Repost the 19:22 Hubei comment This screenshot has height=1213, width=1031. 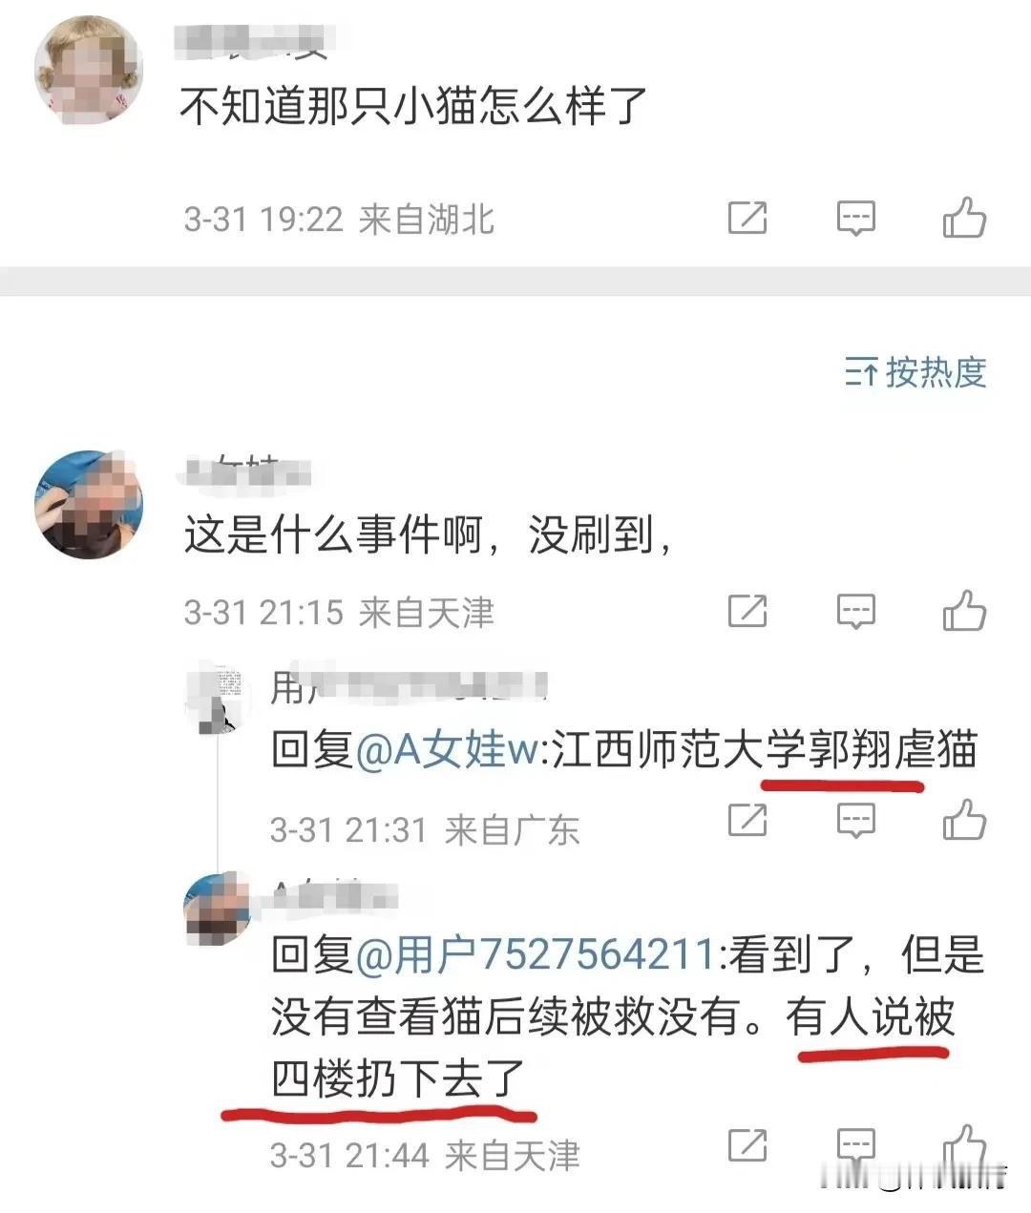pos(747,219)
